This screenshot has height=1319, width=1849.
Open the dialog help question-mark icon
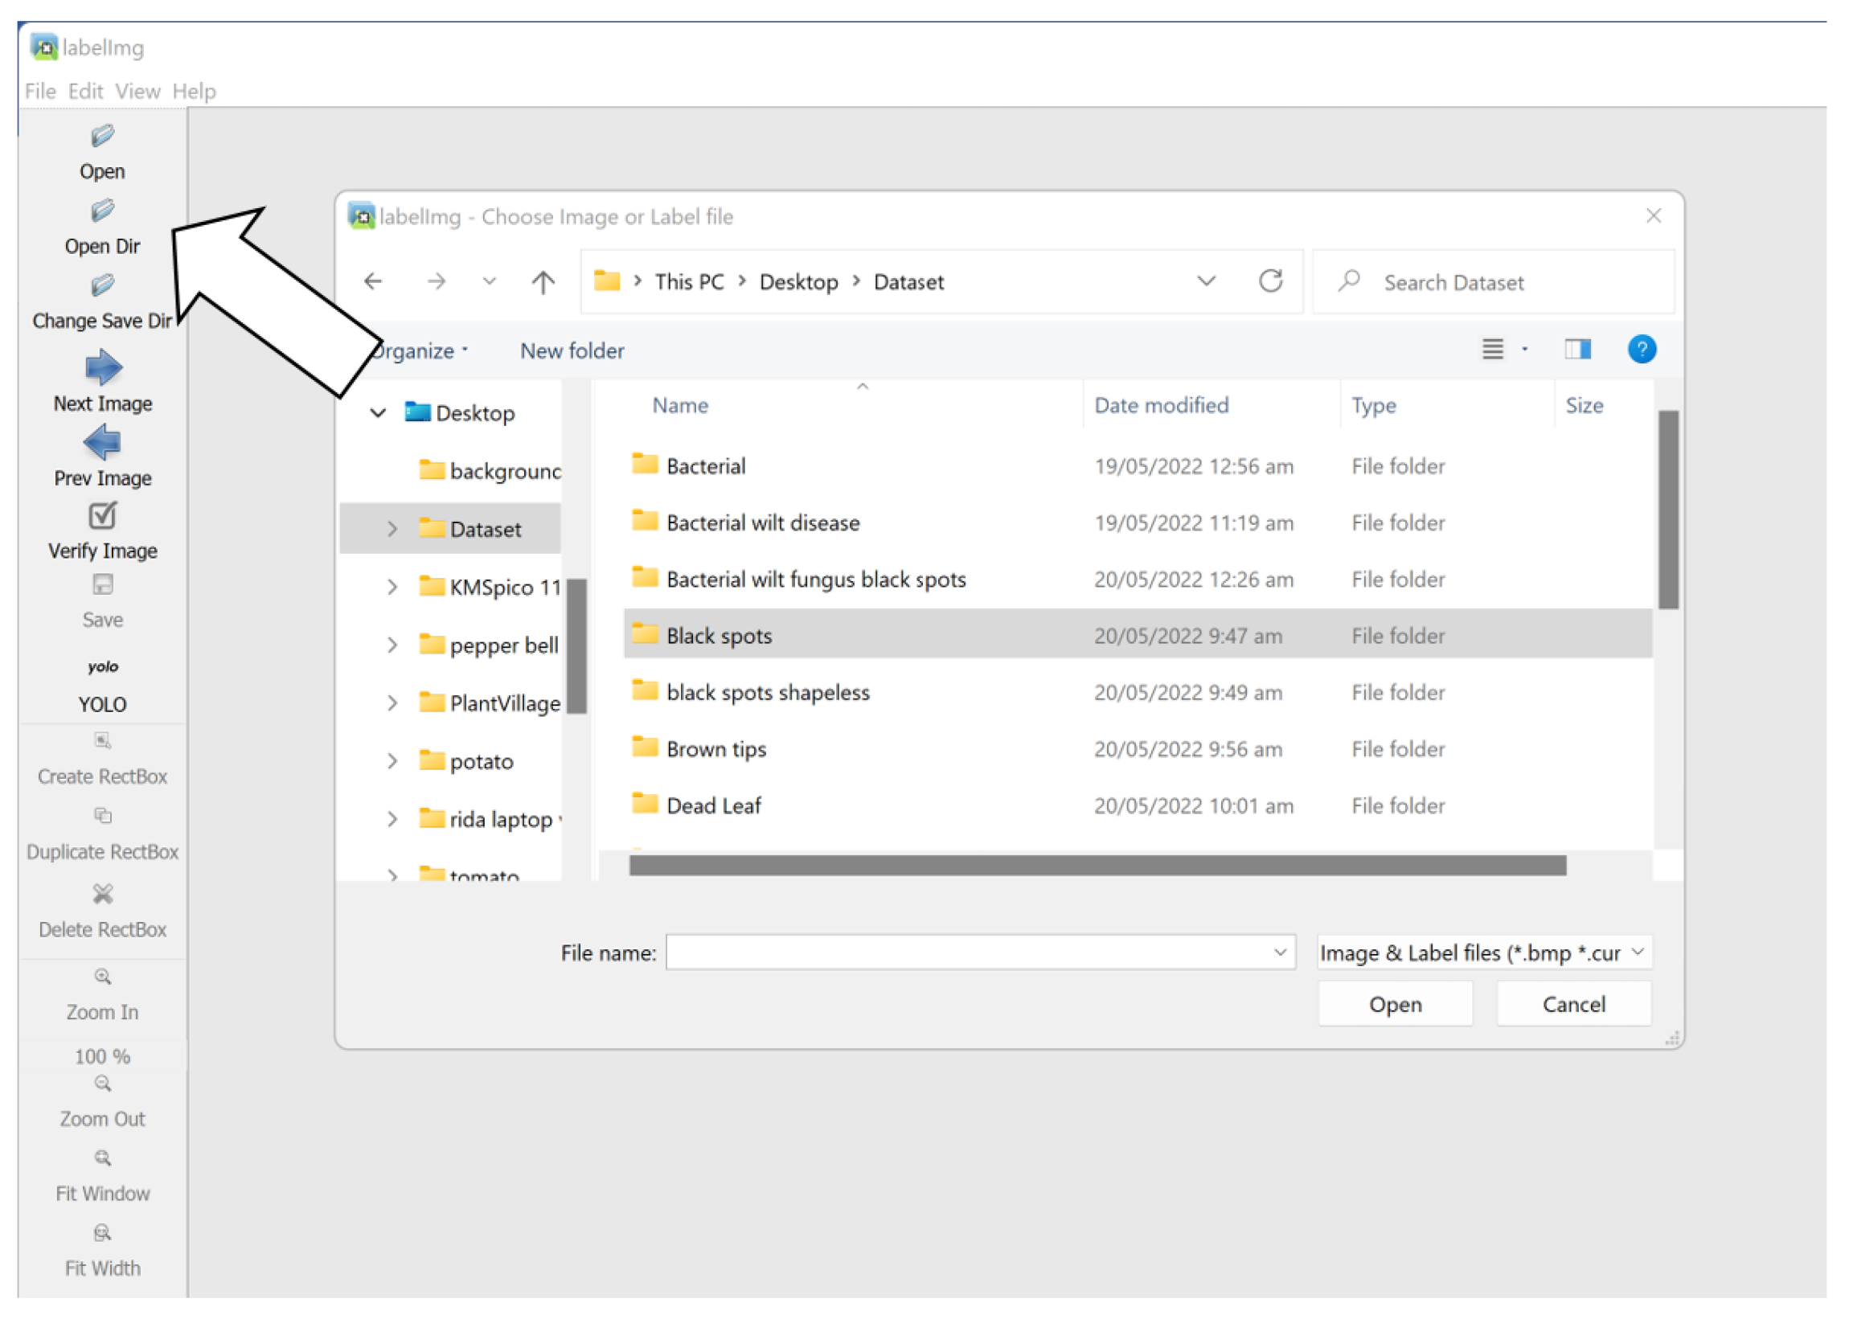(x=1642, y=350)
